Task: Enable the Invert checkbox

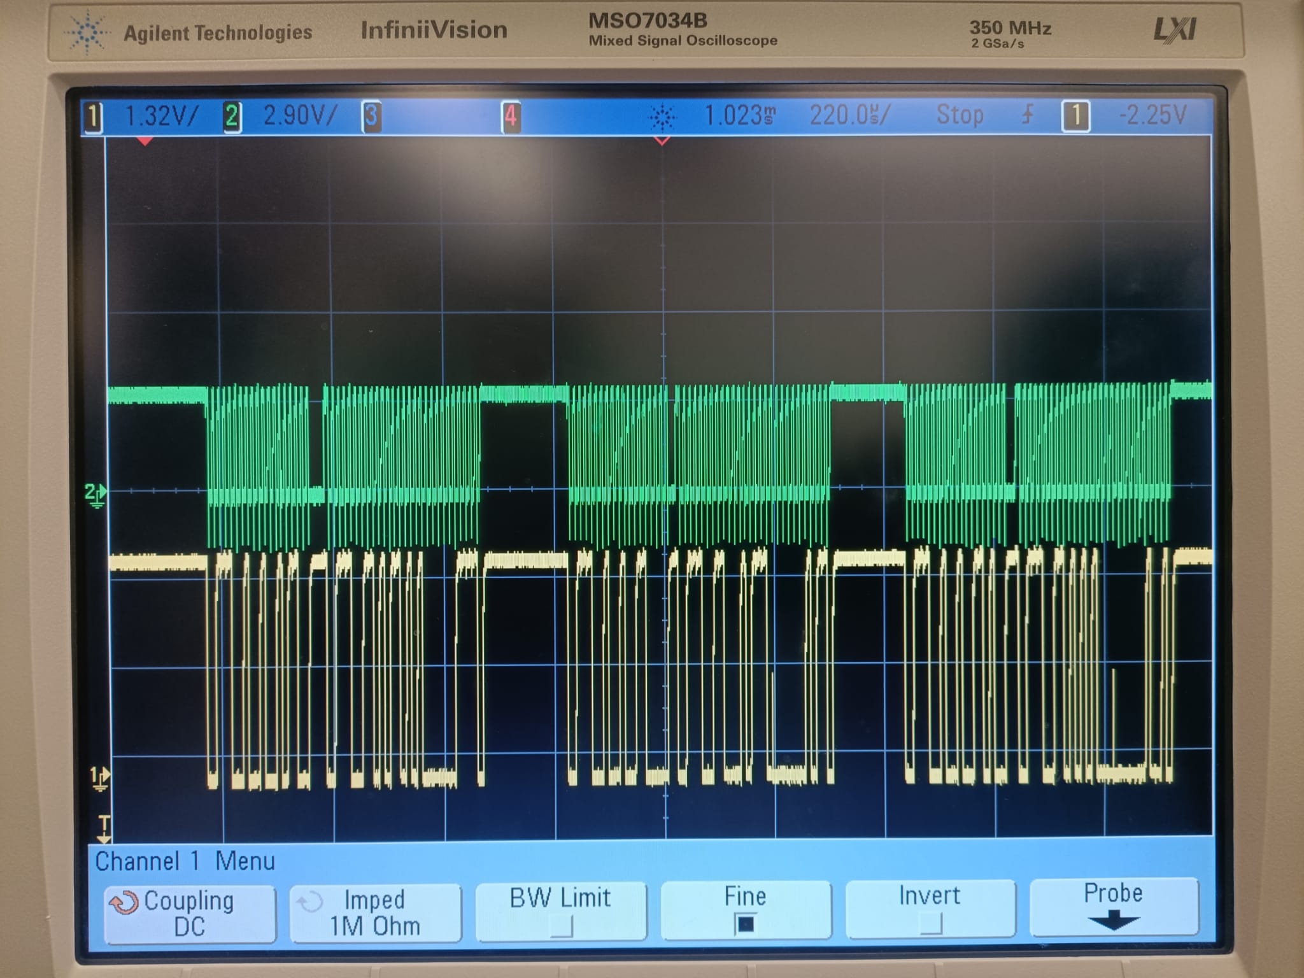Action: [x=930, y=922]
